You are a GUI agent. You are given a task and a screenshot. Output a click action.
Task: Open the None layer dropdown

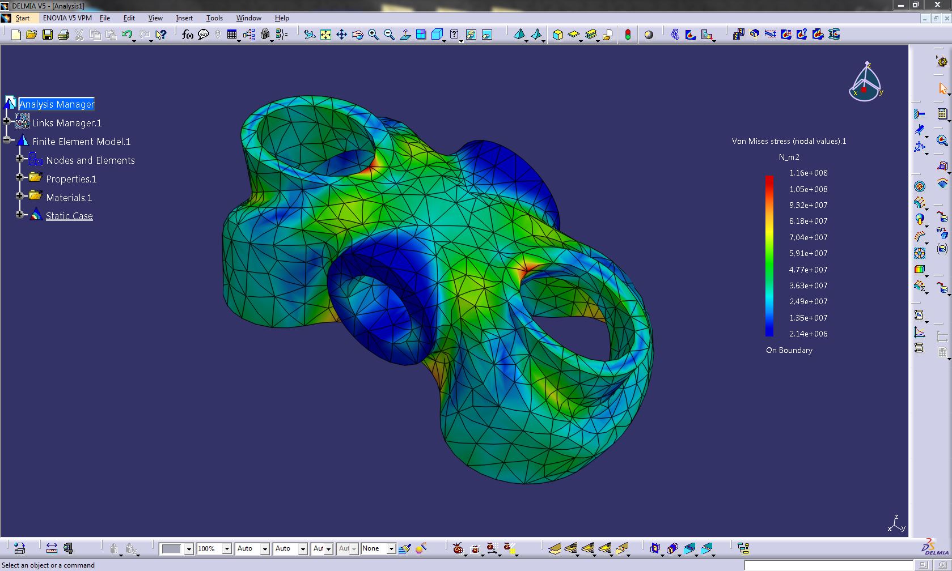(x=391, y=549)
